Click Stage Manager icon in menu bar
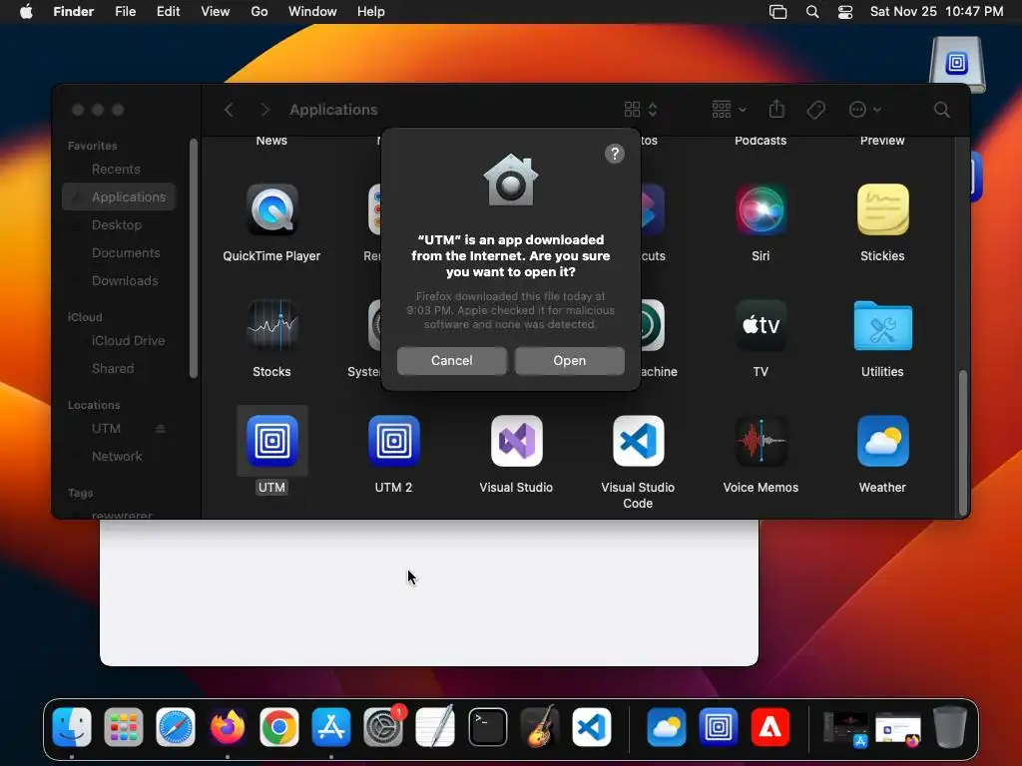Viewport: 1022px width, 766px height. tap(778, 12)
